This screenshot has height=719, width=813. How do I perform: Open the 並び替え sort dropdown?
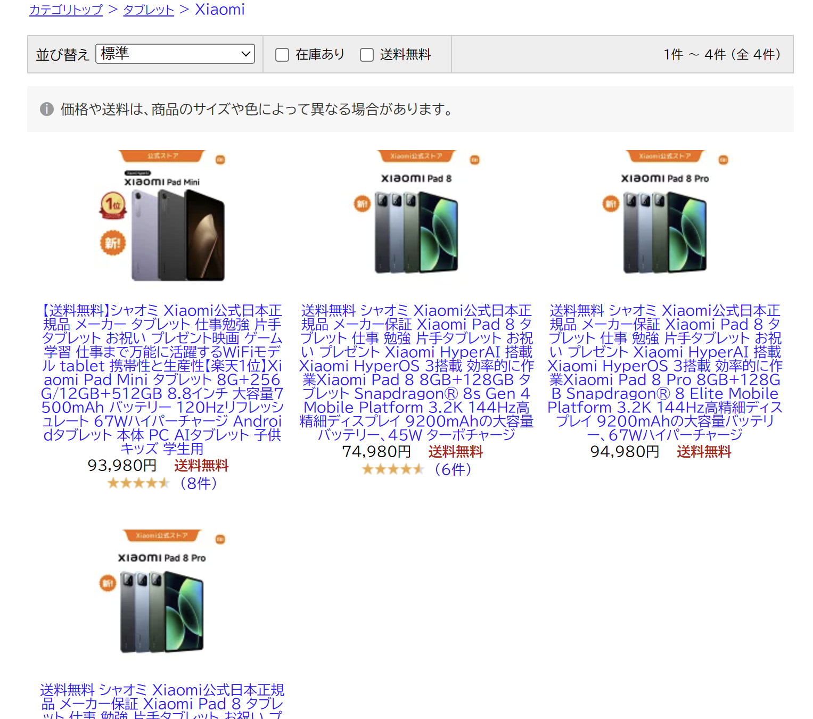[175, 54]
